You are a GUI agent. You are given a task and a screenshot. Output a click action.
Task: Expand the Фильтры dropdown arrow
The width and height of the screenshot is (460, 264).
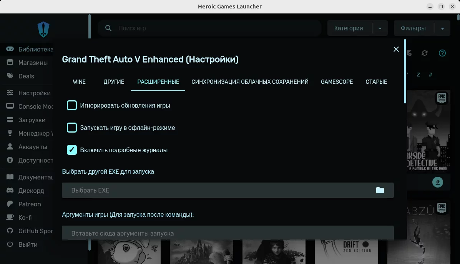tap(442, 28)
